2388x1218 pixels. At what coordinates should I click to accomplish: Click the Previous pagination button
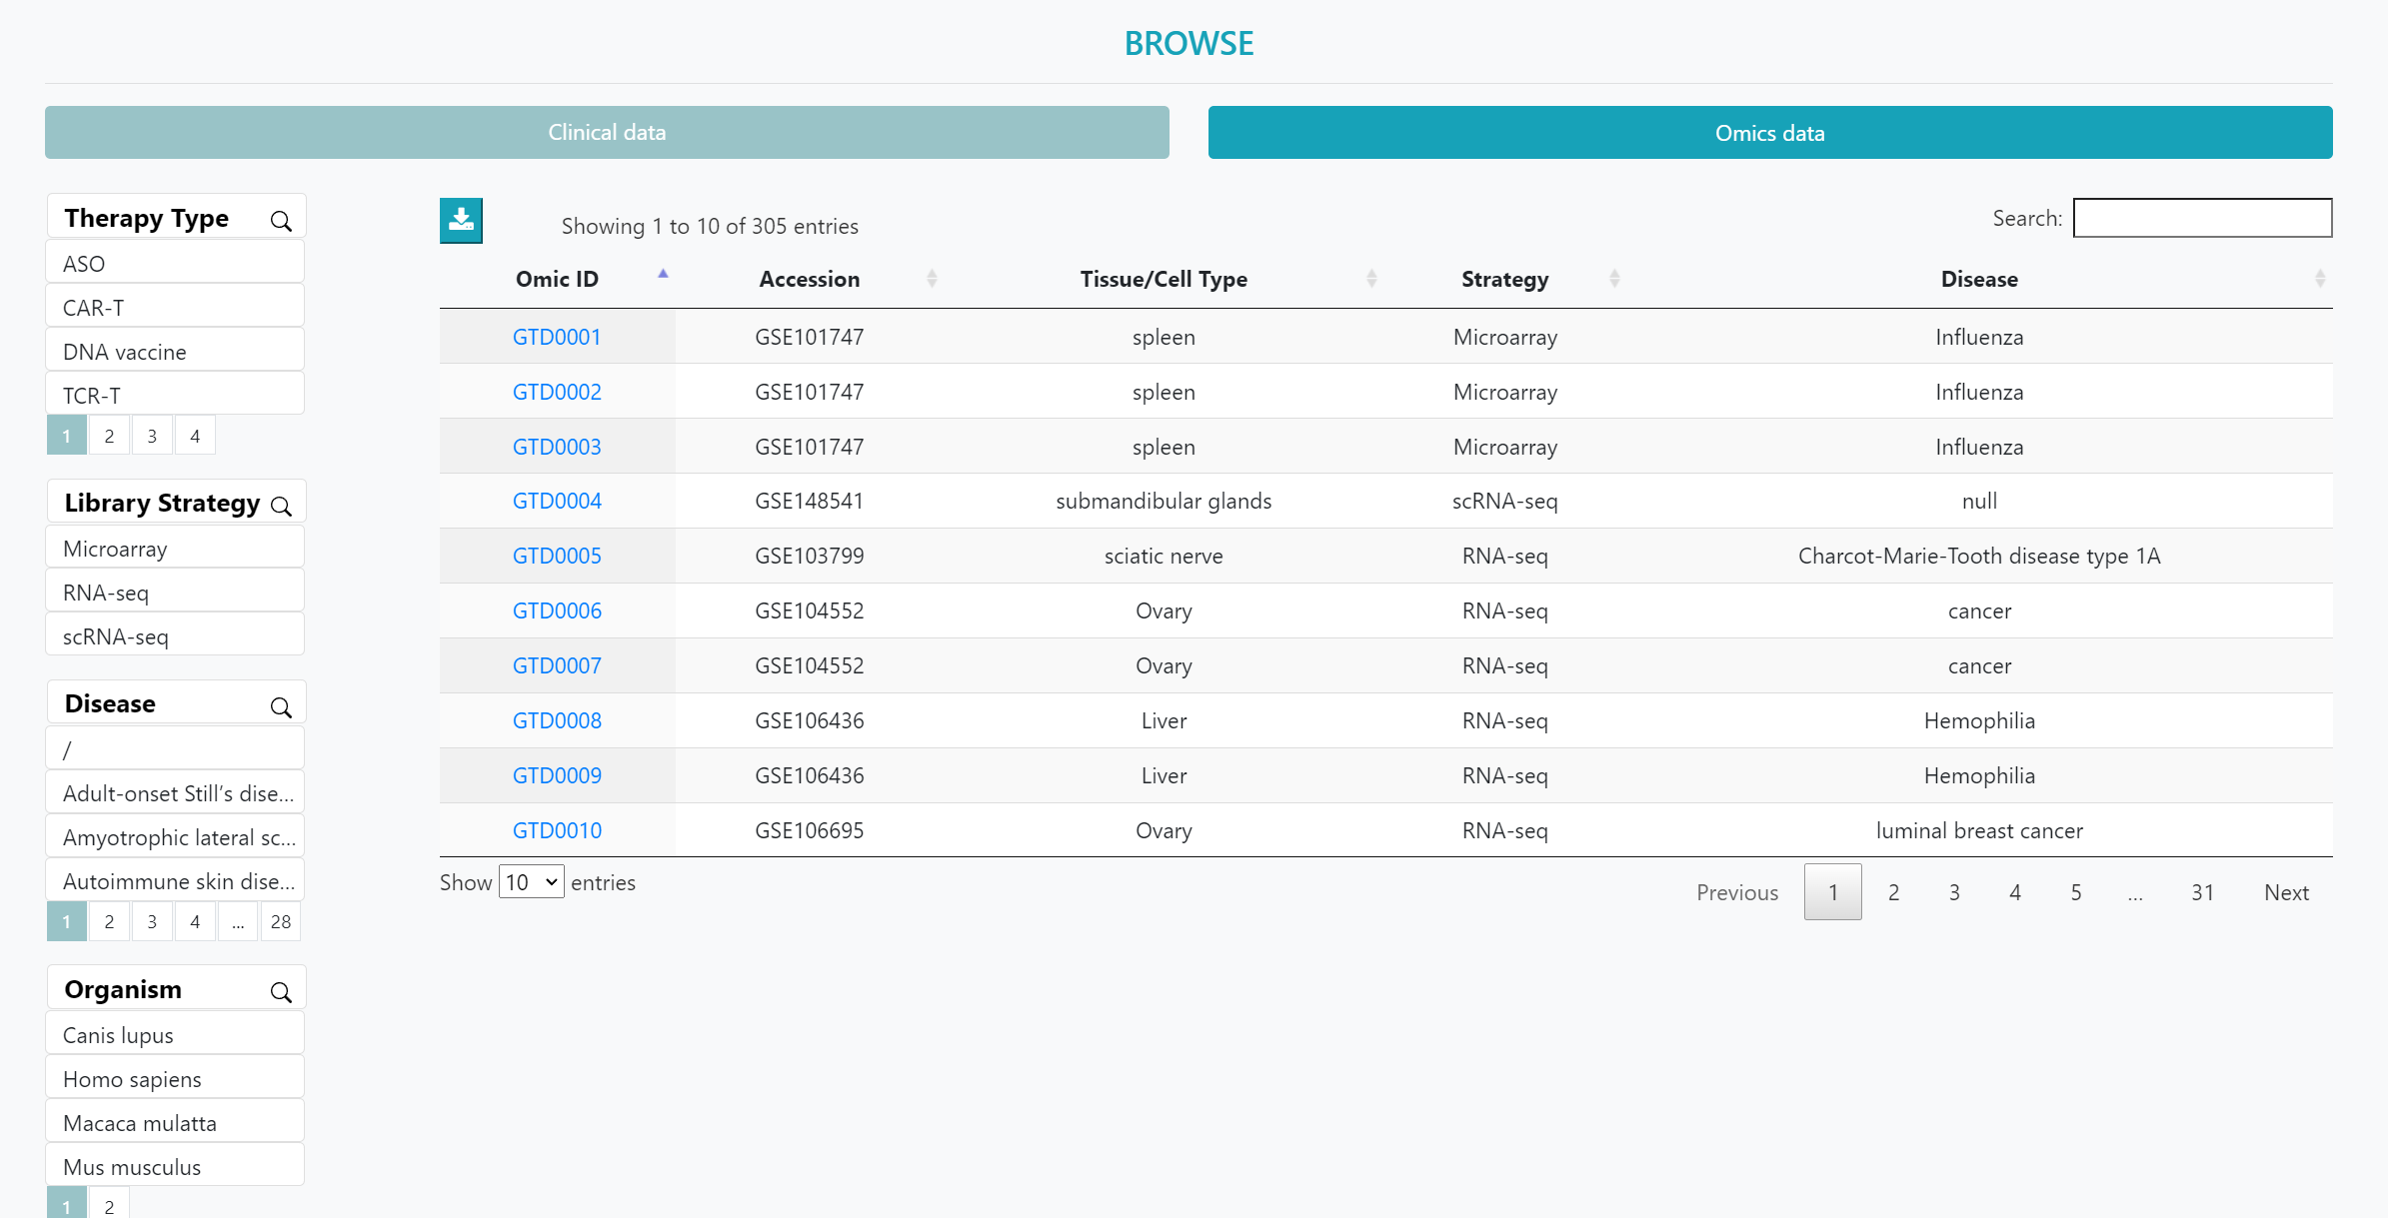(x=1737, y=892)
